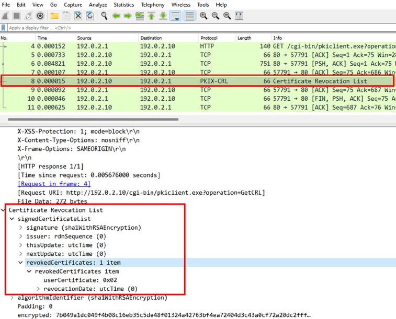
Task: Sort by the Info column header
Action: 334,38
